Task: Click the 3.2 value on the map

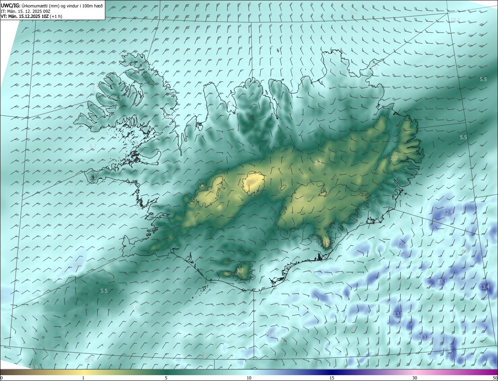Action: [x=240, y=270]
